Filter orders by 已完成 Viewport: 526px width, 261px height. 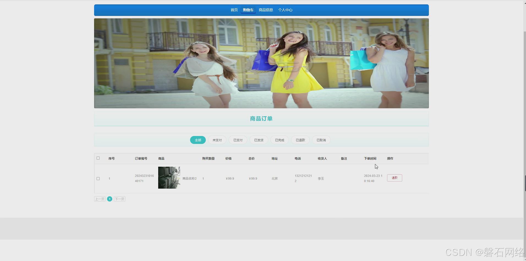280,140
